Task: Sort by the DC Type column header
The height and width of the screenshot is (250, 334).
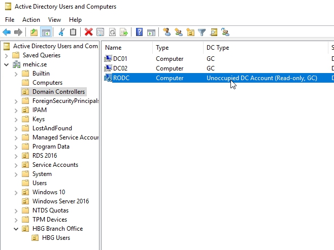Action: (x=264, y=48)
